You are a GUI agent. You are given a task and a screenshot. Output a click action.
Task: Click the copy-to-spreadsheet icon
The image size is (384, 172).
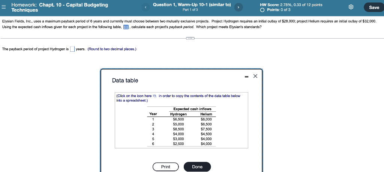154,96
